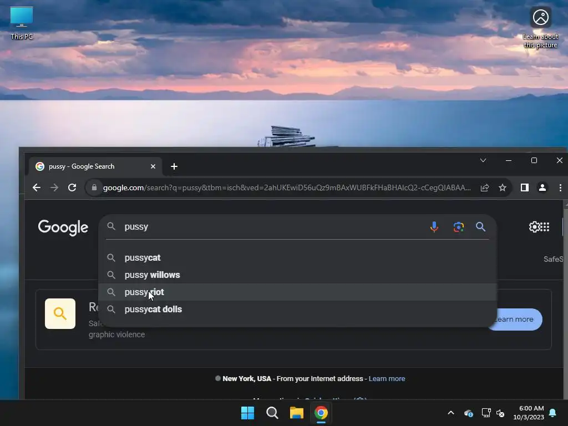Choose the highlighted riot suggestion
Screen dimensions: 568x426
coord(297,292)
